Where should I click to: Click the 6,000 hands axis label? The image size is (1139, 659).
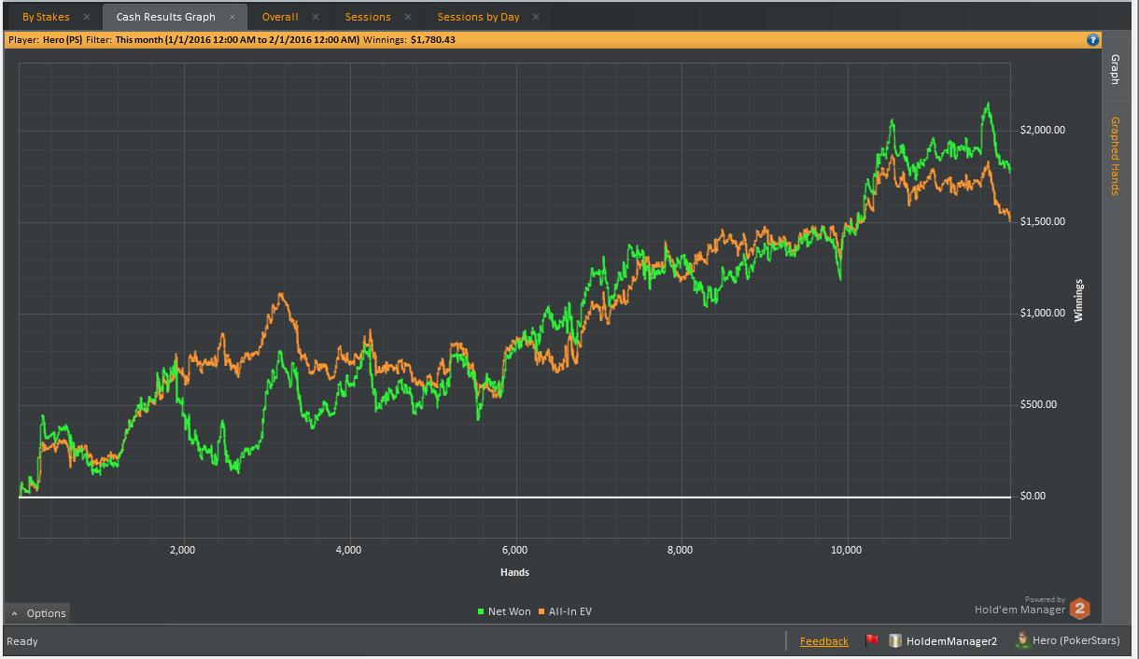pos(514,550)
